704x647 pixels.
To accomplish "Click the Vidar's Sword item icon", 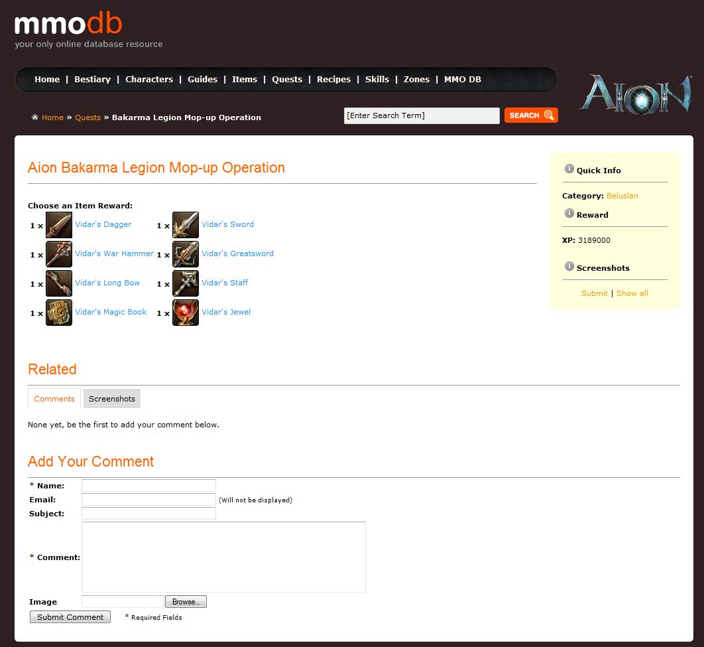I will 186,225.
